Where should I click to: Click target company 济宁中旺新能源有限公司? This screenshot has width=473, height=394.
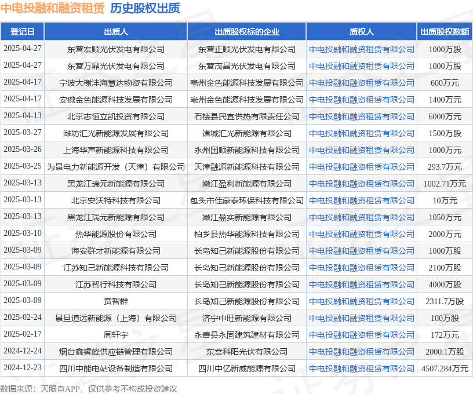247,318
